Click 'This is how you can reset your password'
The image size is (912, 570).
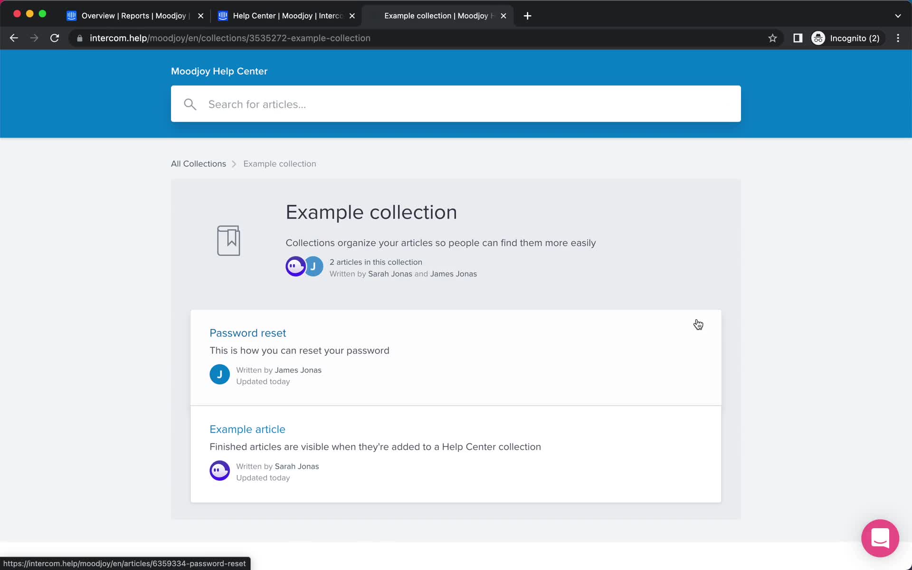(299, 351)
